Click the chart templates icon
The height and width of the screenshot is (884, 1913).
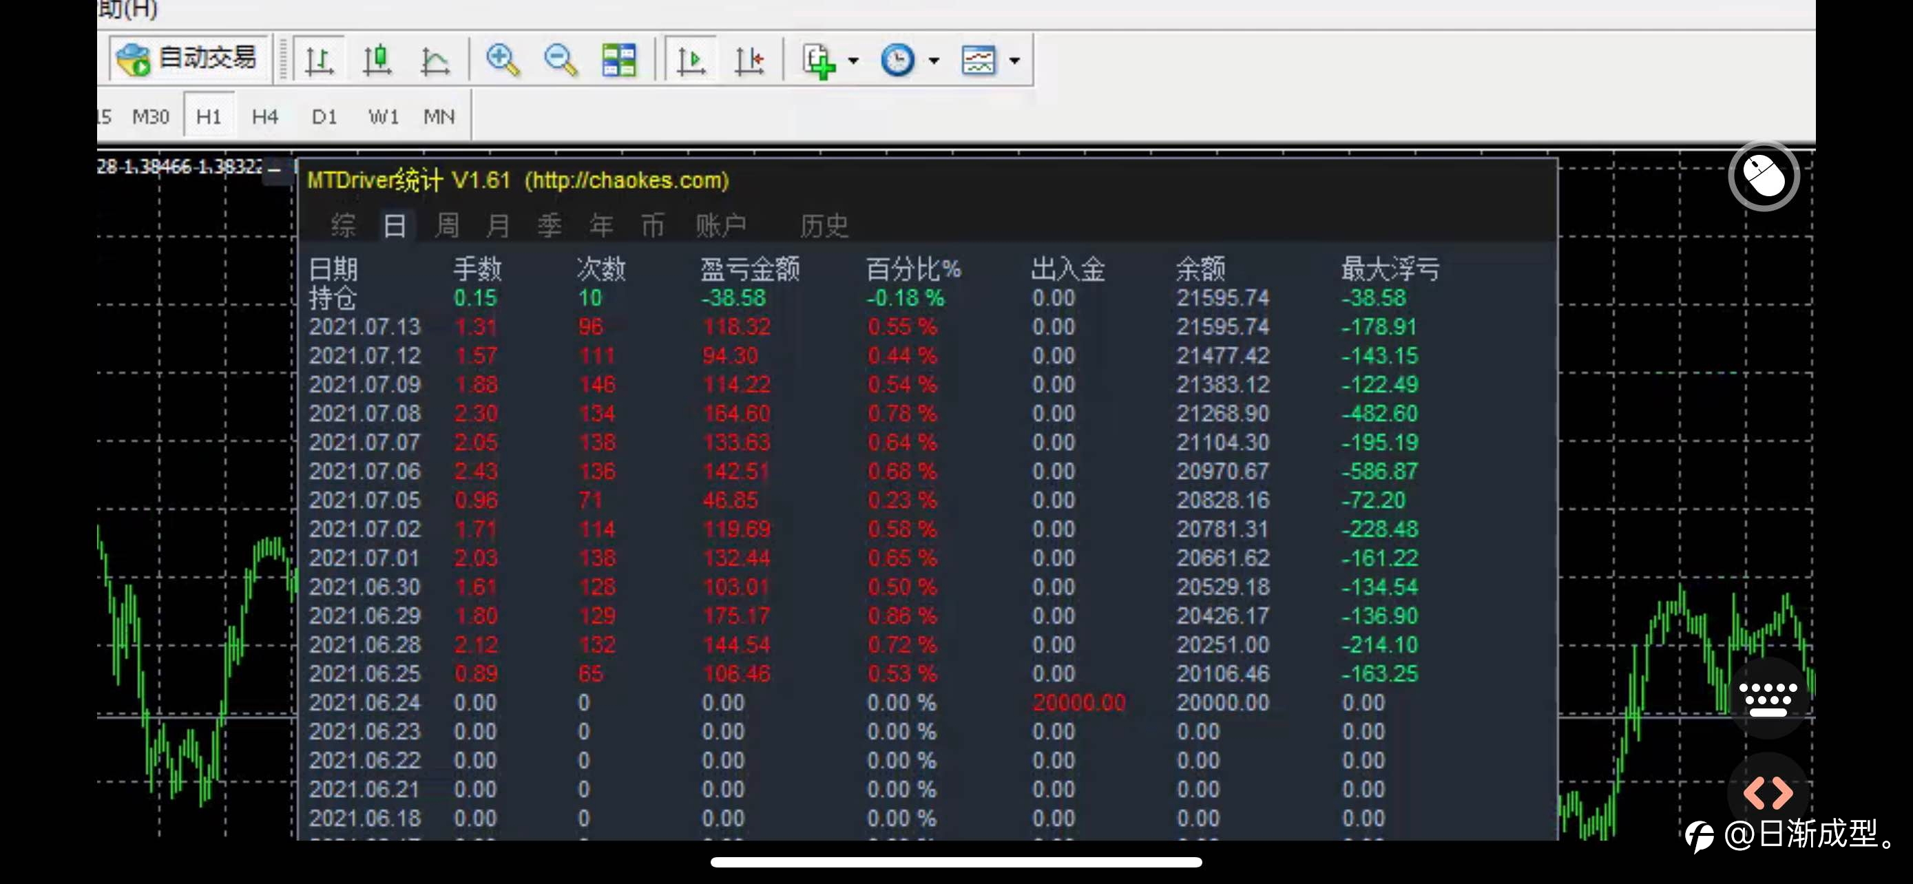tap(978, 59)
